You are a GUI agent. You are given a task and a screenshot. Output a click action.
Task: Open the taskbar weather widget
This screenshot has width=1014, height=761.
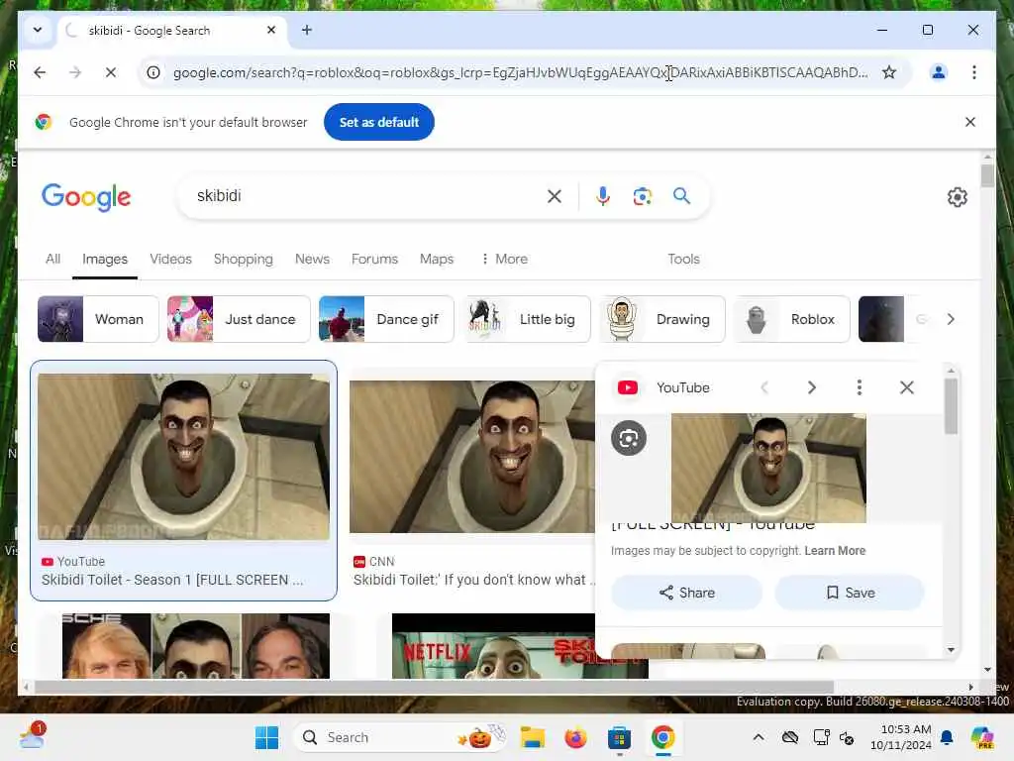coord(31,736)
